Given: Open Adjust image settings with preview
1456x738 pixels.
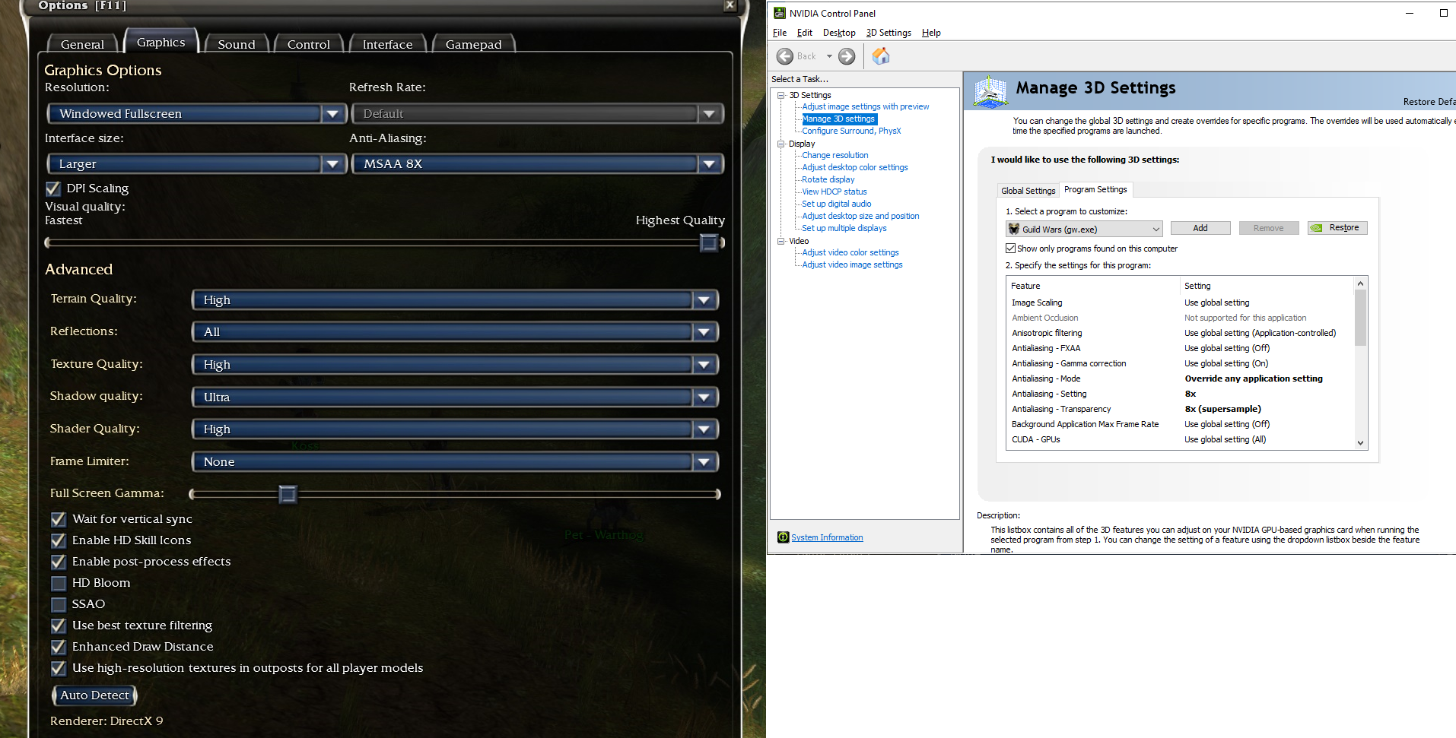Looking at the screenshot, I should tap(866, 107).
